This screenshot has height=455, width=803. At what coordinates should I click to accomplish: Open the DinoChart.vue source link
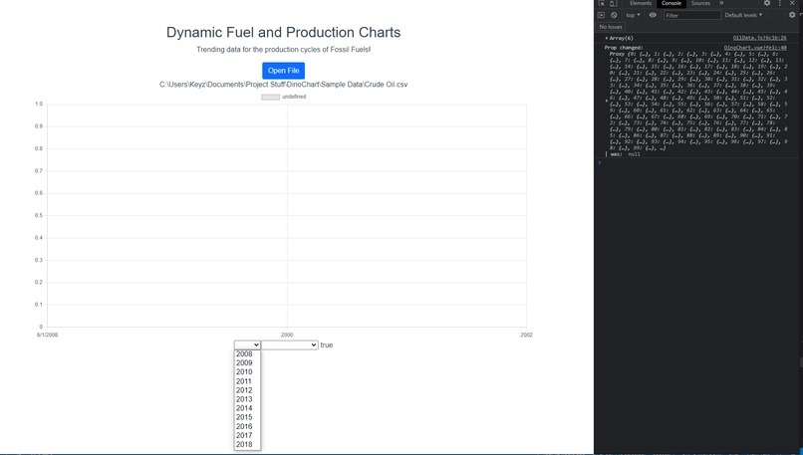755,48
